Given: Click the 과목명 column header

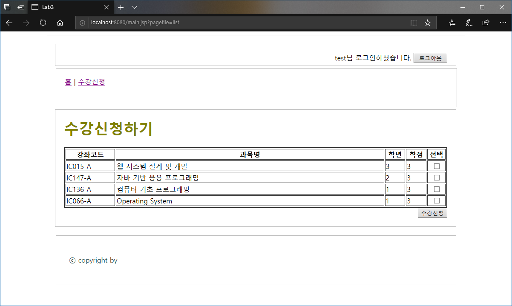Looking at the screenshot, I should point(250,154).
